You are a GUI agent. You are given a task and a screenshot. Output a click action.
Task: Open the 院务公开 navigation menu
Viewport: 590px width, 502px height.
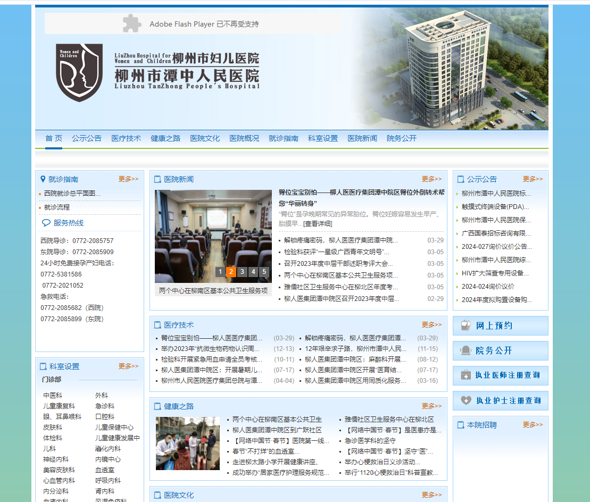tap(402, 138)
